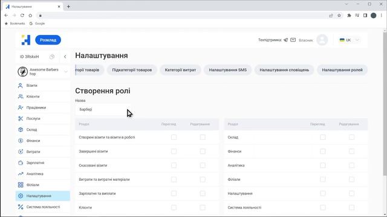Open Налаштування ролей tab

tap(342, 70)
